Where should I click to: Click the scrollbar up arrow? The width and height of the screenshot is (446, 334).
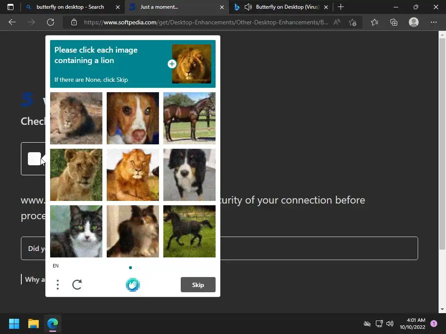tap(442, 35)
